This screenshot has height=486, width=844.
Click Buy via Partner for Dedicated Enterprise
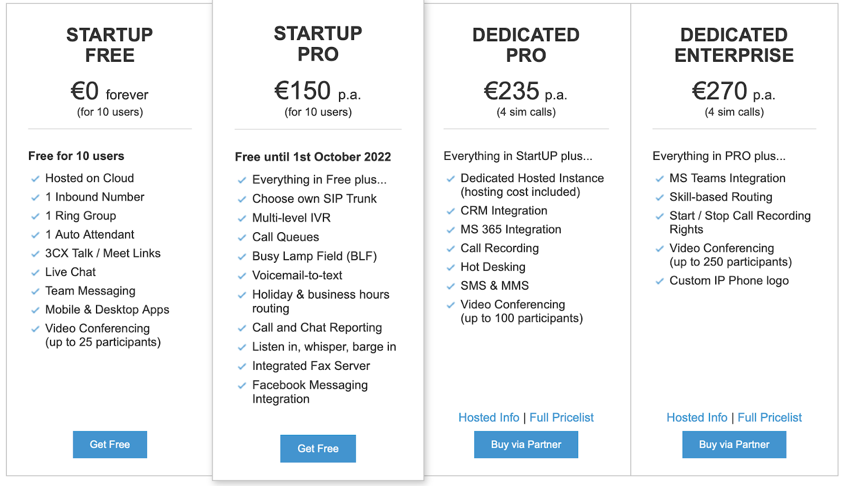(734, 444)
